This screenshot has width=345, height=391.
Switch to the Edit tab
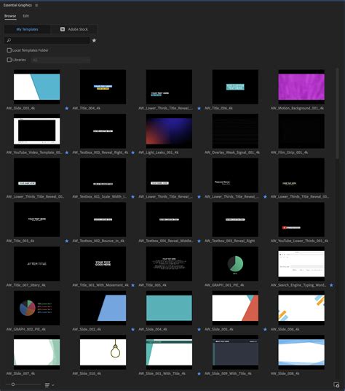click(x=26, y=16)
